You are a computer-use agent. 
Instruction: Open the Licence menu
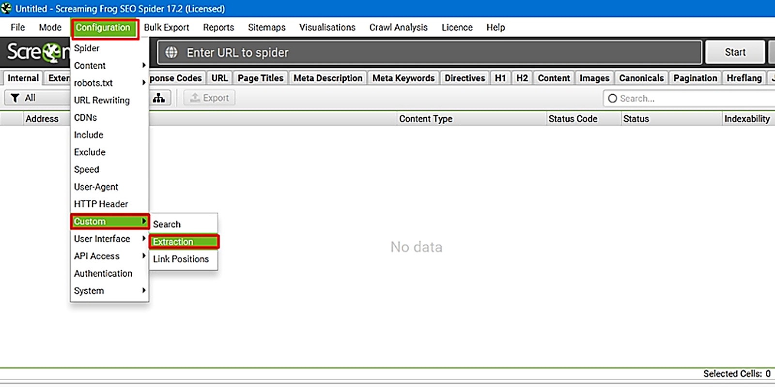457,28
